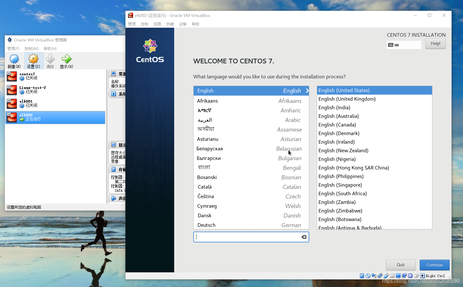The width and height of the screenshot is (463, 287).
Task: Click the Quit button
Action: (x=401, y=265)
